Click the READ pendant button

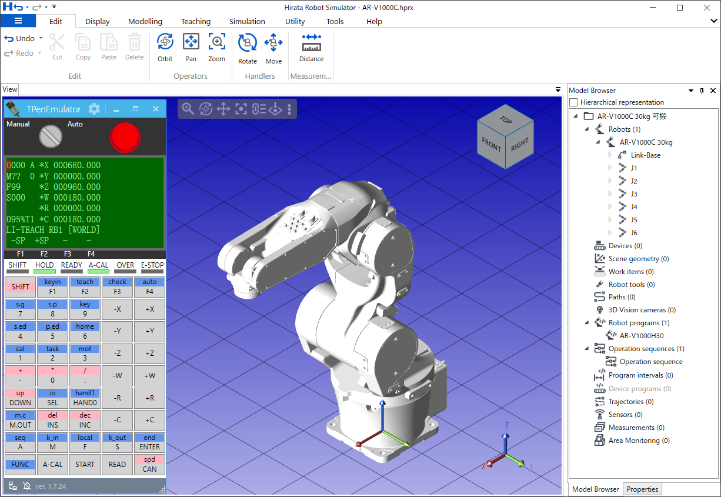(x=117, y=465)
